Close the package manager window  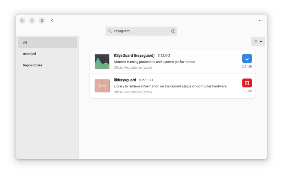point(22,20)
